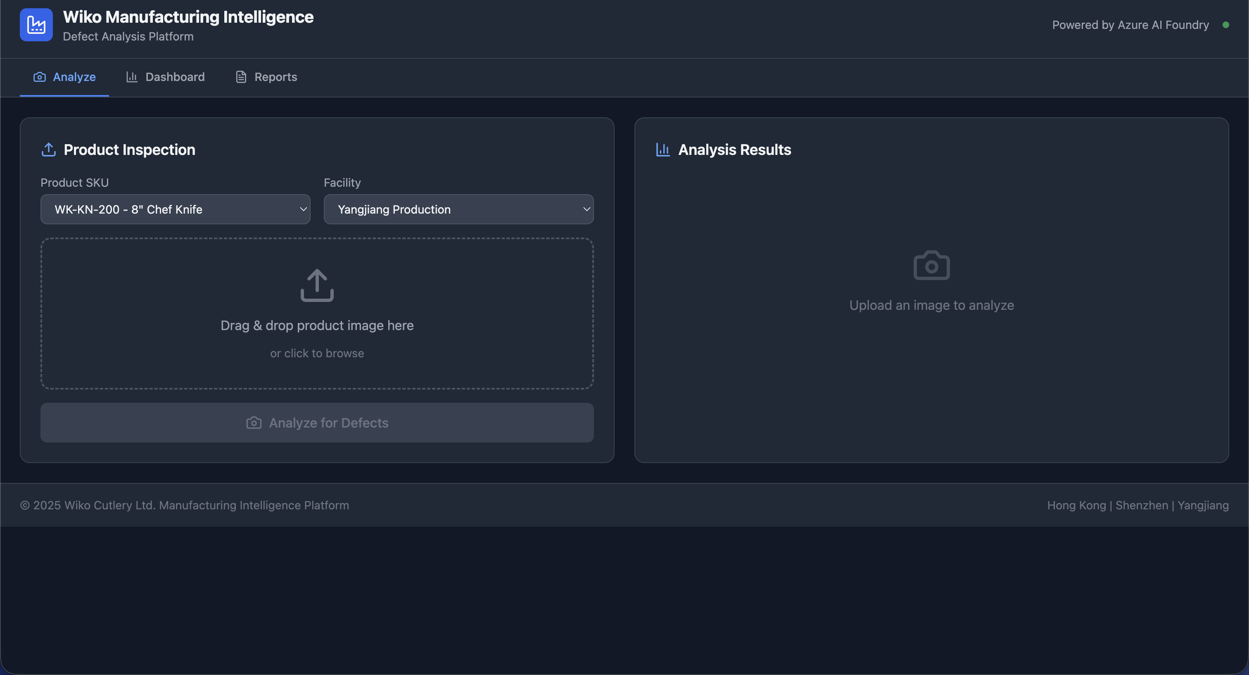This screenshot has width=1249, height=675.
Task: Open the Product SKU dropdown
Action: pos(175,209)
